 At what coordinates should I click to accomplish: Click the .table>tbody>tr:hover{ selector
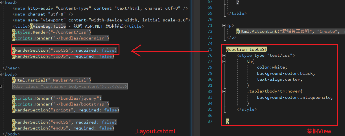coord(275,91)
